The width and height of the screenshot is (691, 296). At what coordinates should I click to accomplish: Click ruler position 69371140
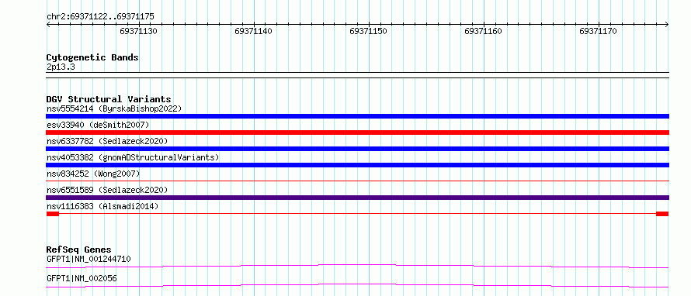[253, 31]
